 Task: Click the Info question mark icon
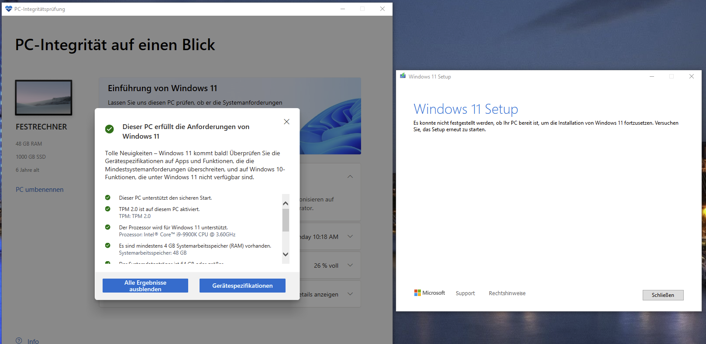19,341
